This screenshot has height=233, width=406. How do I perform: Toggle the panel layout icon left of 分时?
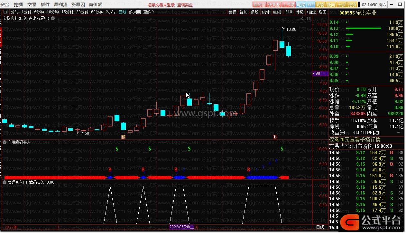[x=5, y=12]
